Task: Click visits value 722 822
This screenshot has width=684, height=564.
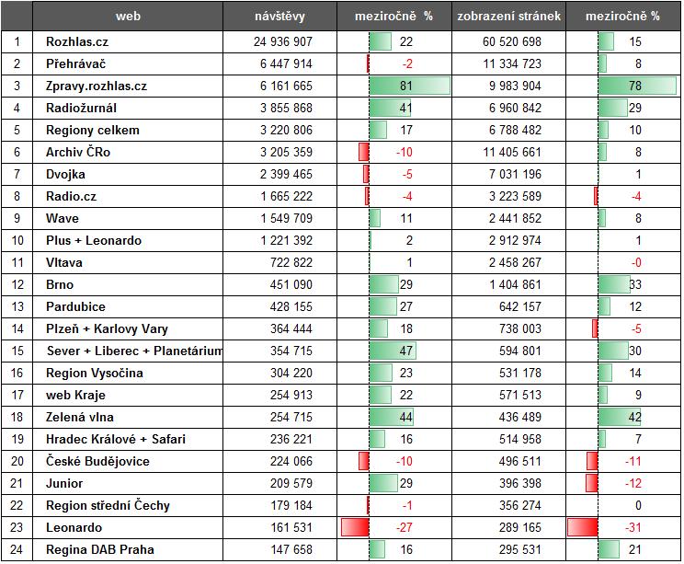Action: [291, 263]
